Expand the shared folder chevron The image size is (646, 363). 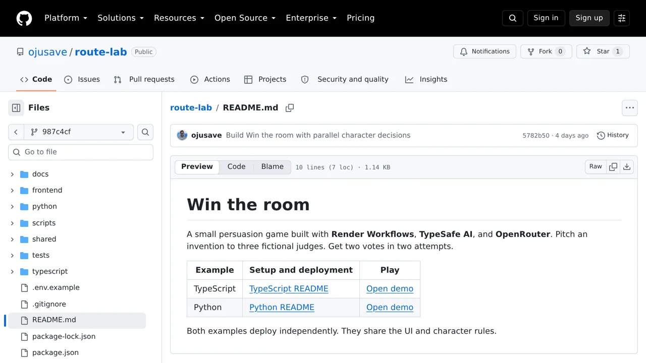tap(12, 239)
